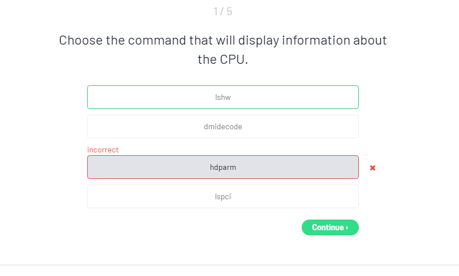Select the option below the hdparm answer

click(223, 196)
